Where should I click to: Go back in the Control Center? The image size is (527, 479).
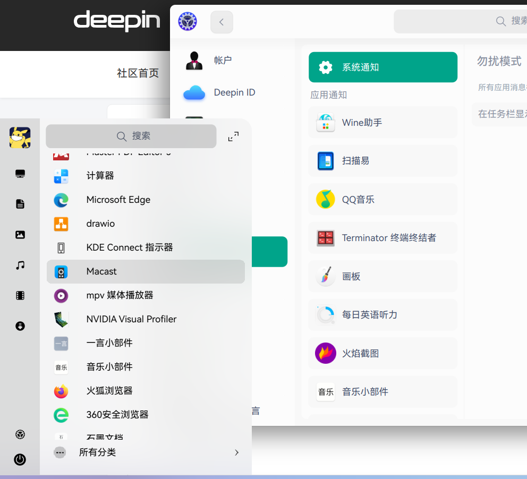coord(222,22)
